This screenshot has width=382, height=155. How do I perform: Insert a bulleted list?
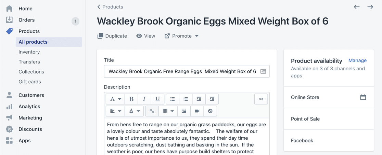pyautogui.click(x=173, y=99)
